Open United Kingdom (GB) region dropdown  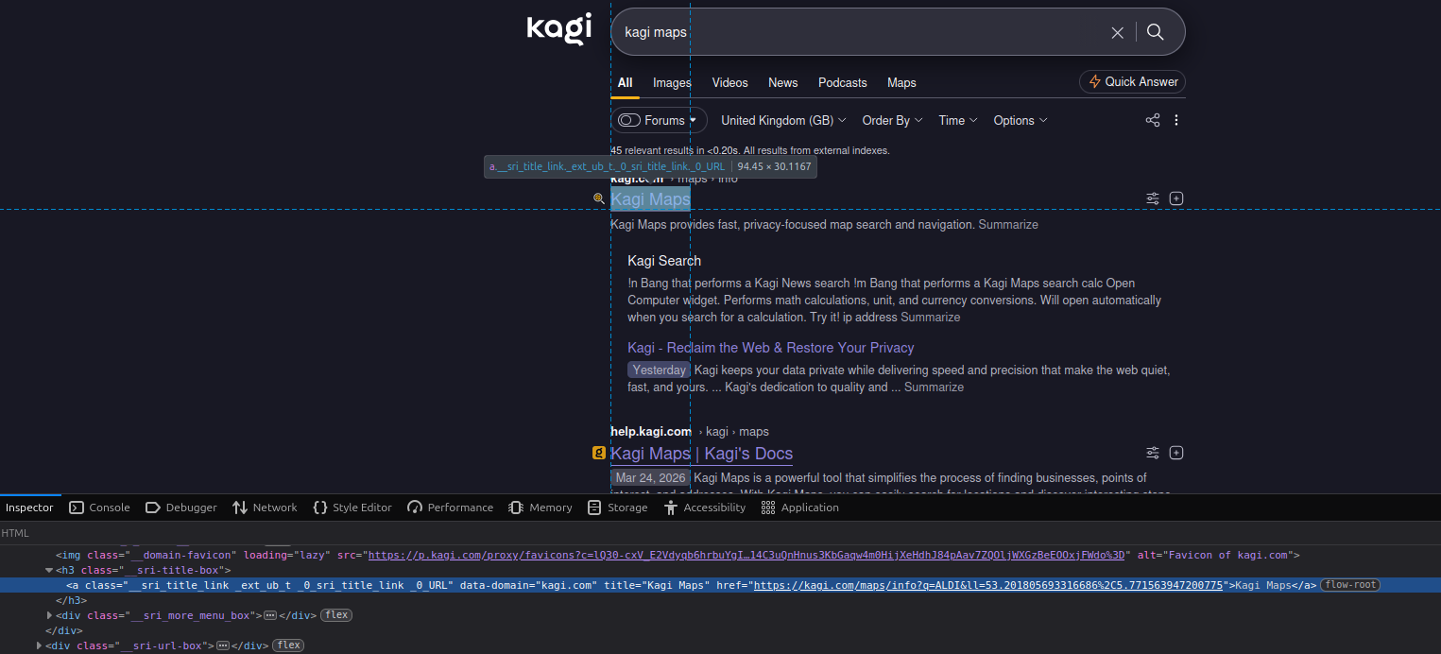click(783, 120)
